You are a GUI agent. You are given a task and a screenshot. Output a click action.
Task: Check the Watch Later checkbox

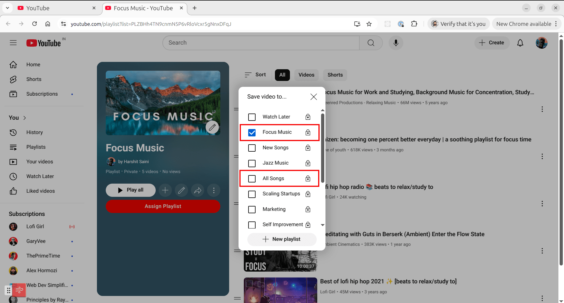(252, 117)
